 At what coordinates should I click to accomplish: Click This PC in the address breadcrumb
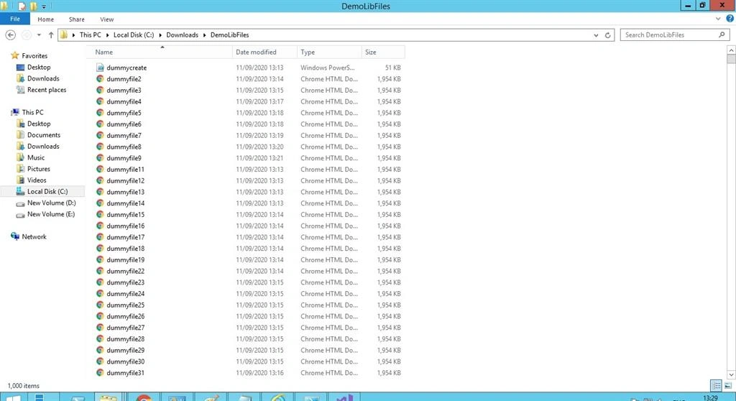(x=90, y=34)
